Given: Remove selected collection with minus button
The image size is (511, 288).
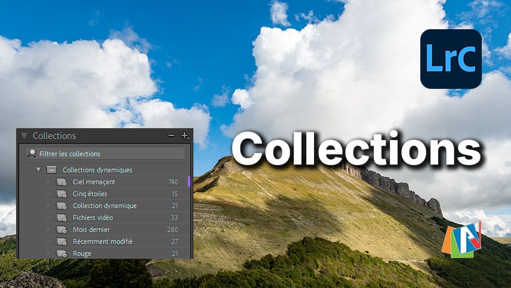Looking at the screenshot, I should click(171, 135).
